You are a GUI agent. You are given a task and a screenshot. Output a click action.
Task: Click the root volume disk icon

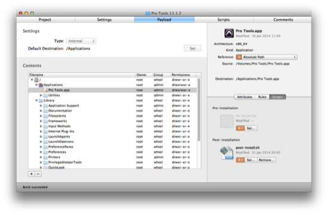coord(36,80)
